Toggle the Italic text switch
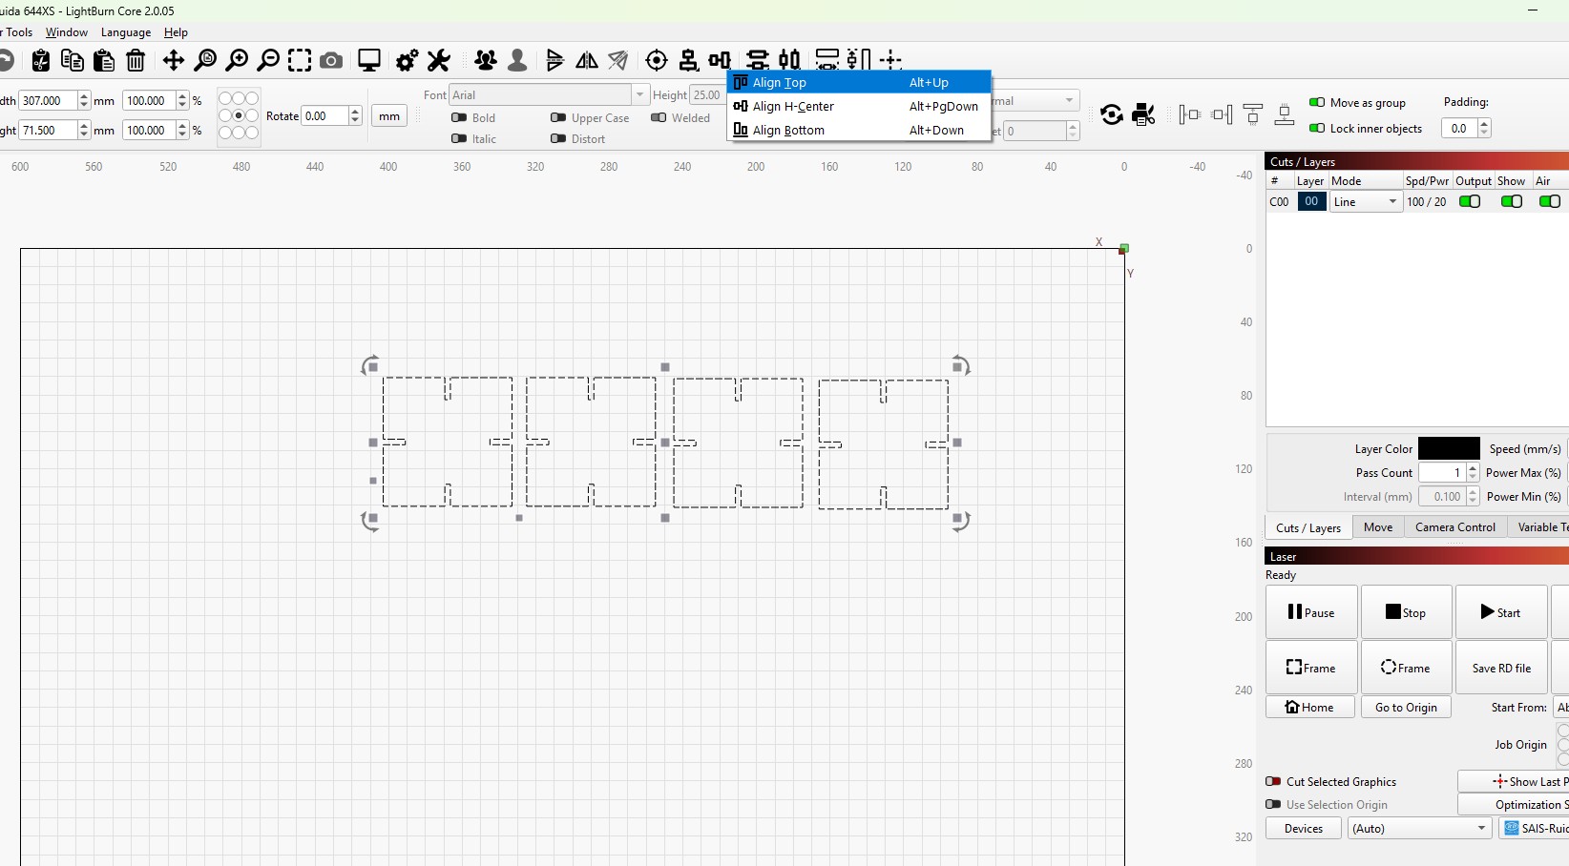This screenshot has height=866, width=1569. 459,138
